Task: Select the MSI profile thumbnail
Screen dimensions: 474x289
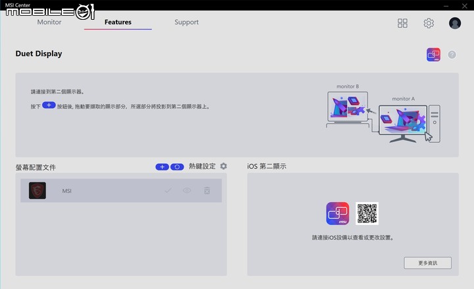Action: click(x=38, y=190)
